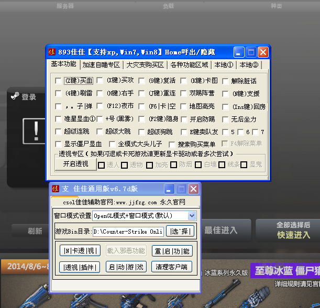Open the 大灾变购买区 tab
This screenshot has height=308, width=320.
[145, 65]
